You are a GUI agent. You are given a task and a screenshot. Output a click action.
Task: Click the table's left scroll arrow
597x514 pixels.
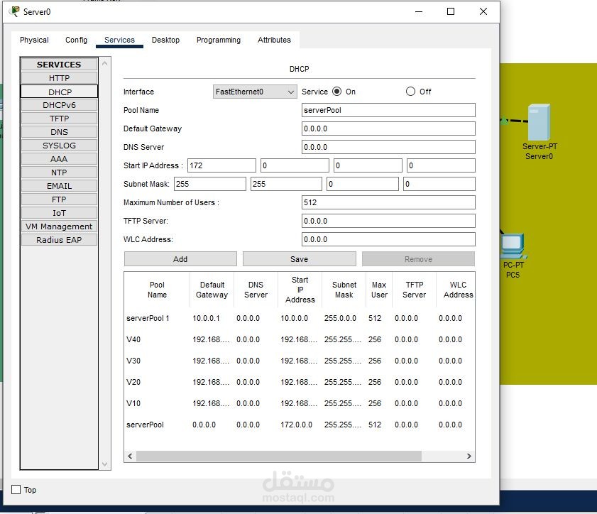coord(130,456)
